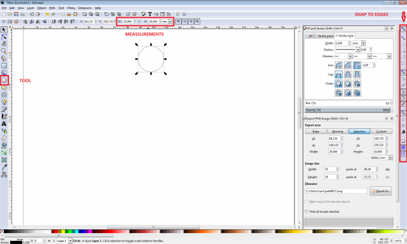Click the Undo arrow icon
Image resolution: width=407 pixels, height=244 pixels.
(47, 14)
